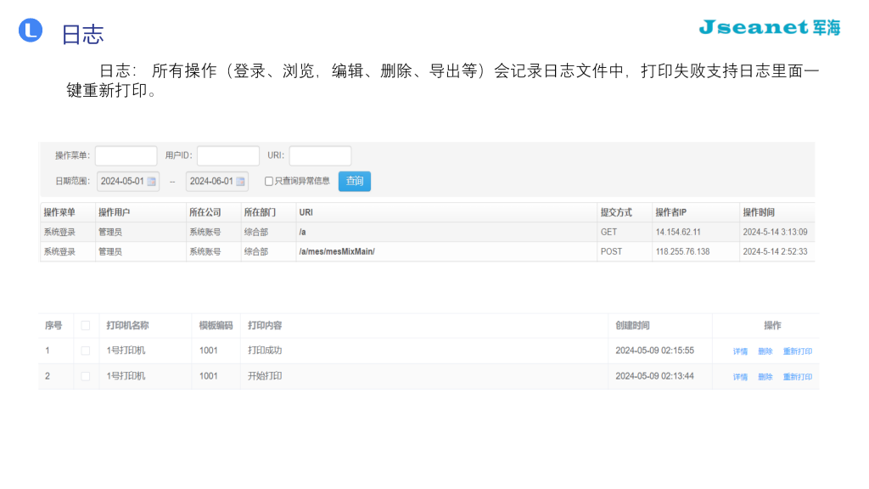Open the end date calendar picker icon
The height and width of the screenshot is (489, 869).
coord(239,181)
